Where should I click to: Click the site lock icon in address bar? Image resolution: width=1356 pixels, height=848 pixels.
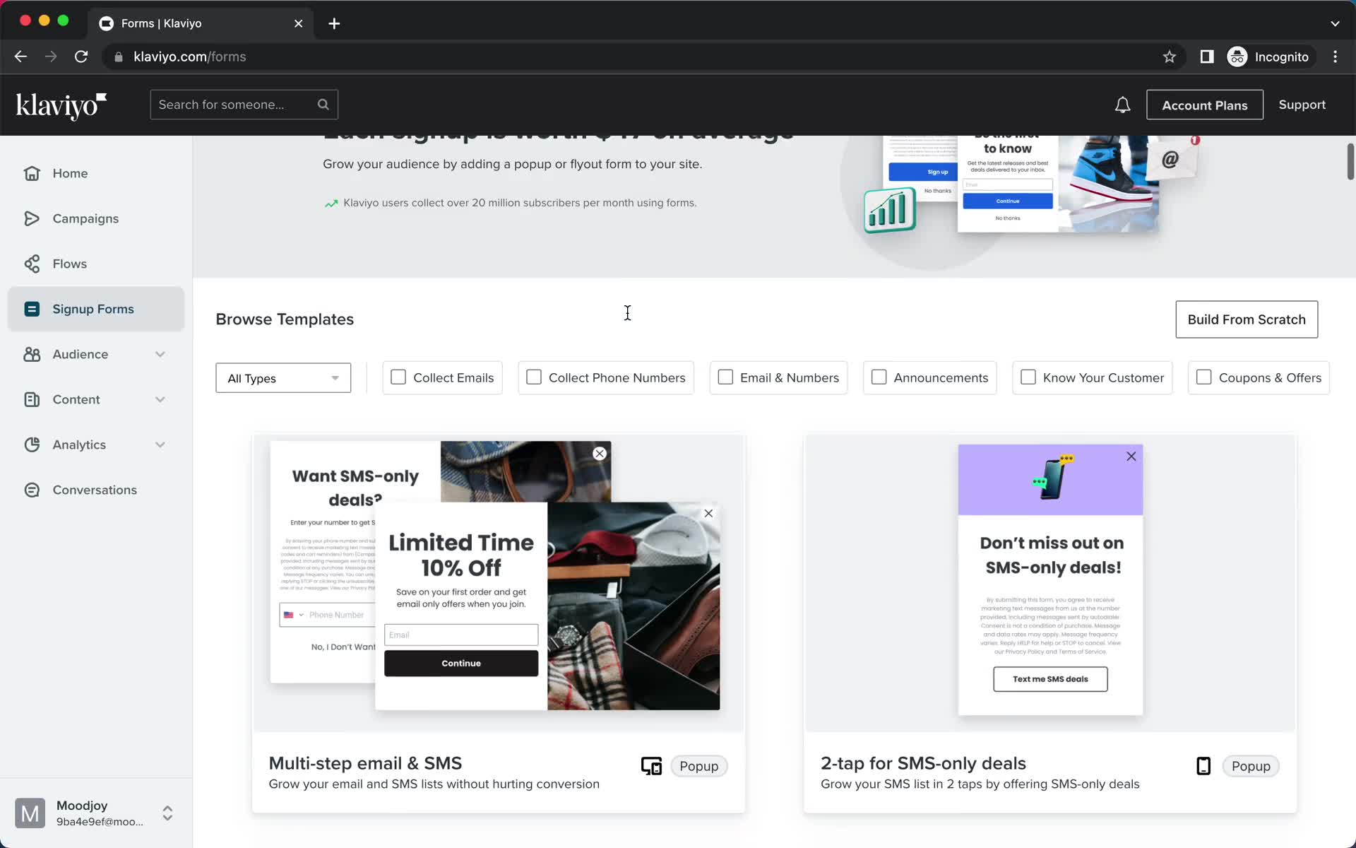coord(119,57)
